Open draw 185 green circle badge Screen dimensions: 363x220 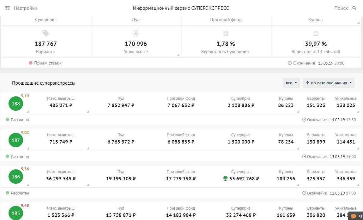pos(16,213)
